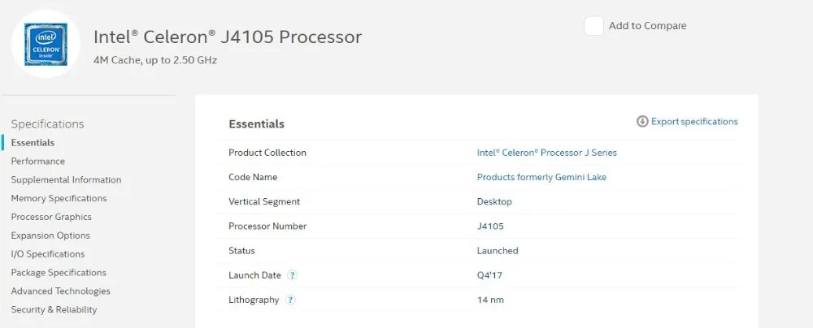Open Intel Celeron Processor J Series link
The width and height of the screenshot is (813, 328).
[x=546, y=153]
